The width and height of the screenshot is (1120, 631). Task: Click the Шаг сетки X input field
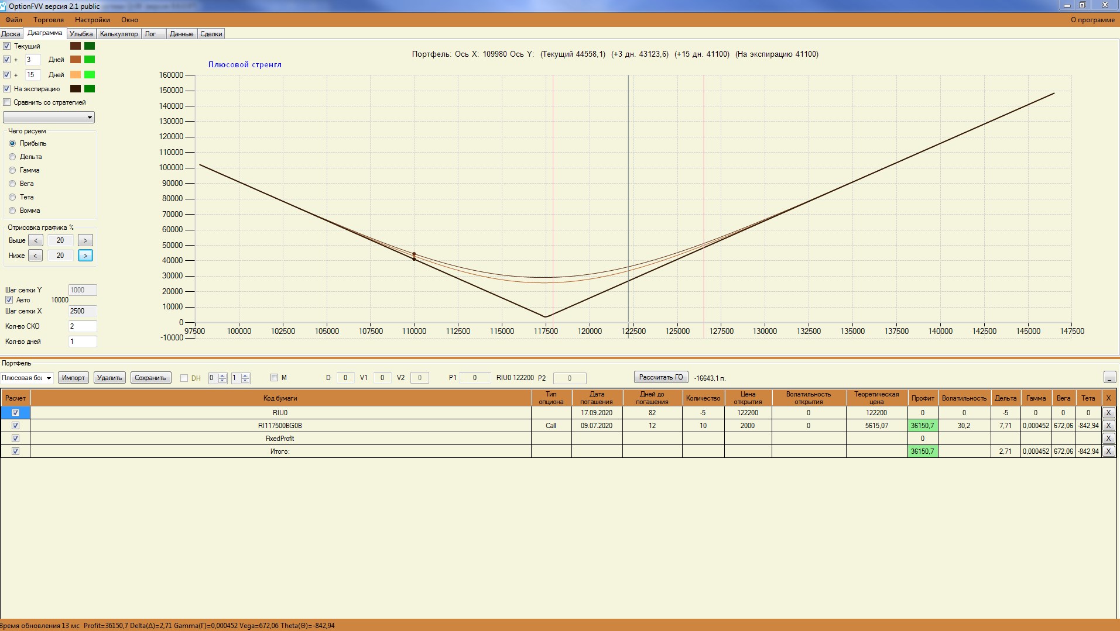(83, 311)
